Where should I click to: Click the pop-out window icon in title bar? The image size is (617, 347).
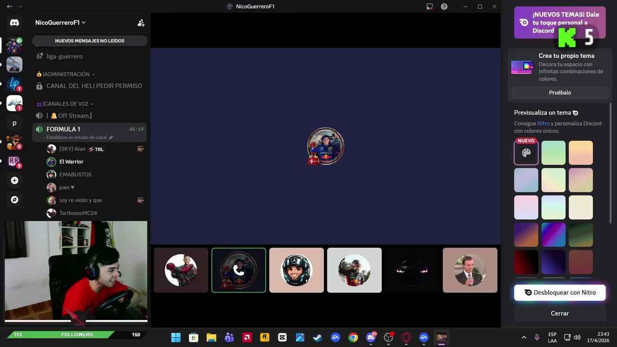coord(429,6)
